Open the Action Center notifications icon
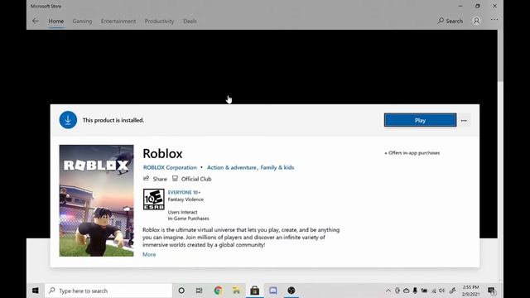The width and height of the screenshot is (530, 298). coord(491,291)
